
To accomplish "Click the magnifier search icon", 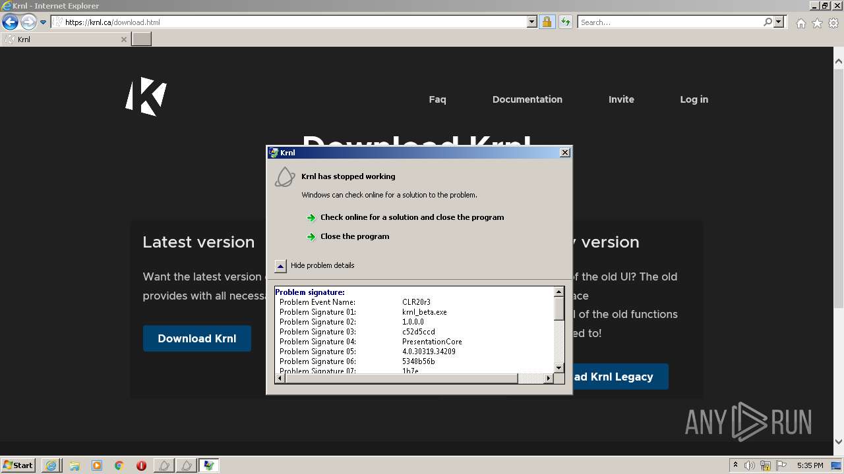I will point(768,22).
